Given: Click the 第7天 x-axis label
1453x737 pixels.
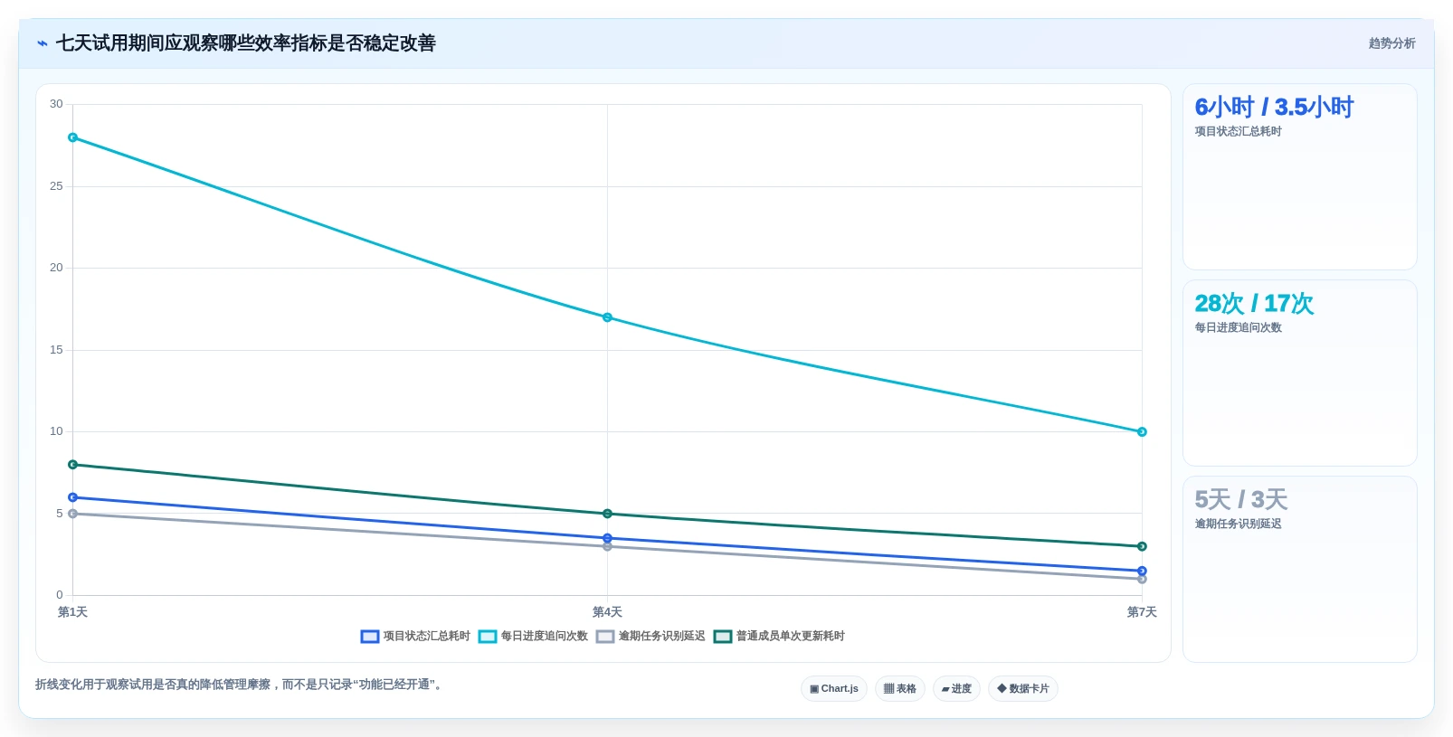Looking at the screenshot, I should click(1142, 612).
